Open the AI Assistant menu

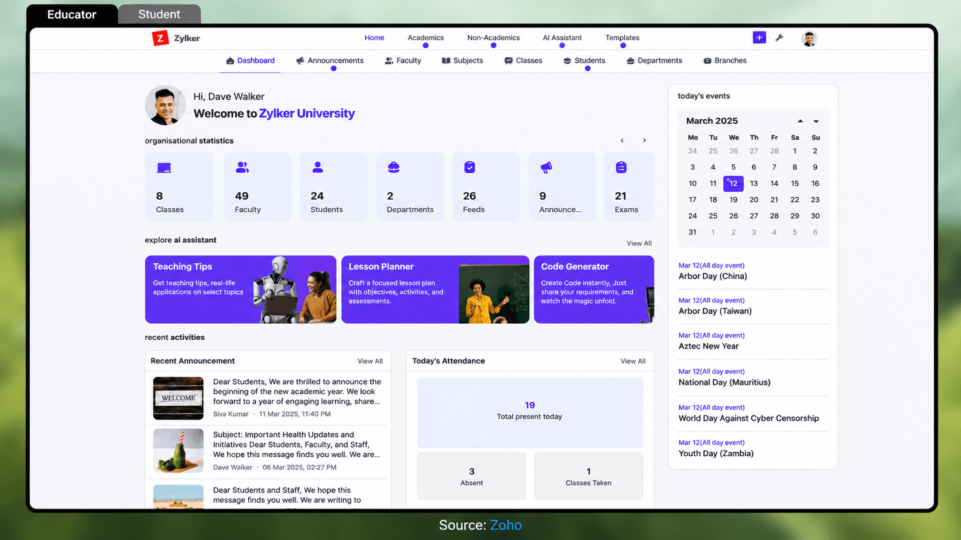point(562,38)
